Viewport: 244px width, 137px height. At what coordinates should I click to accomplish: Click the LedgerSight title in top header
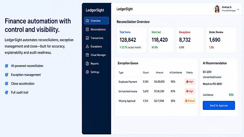pos(125,9)
